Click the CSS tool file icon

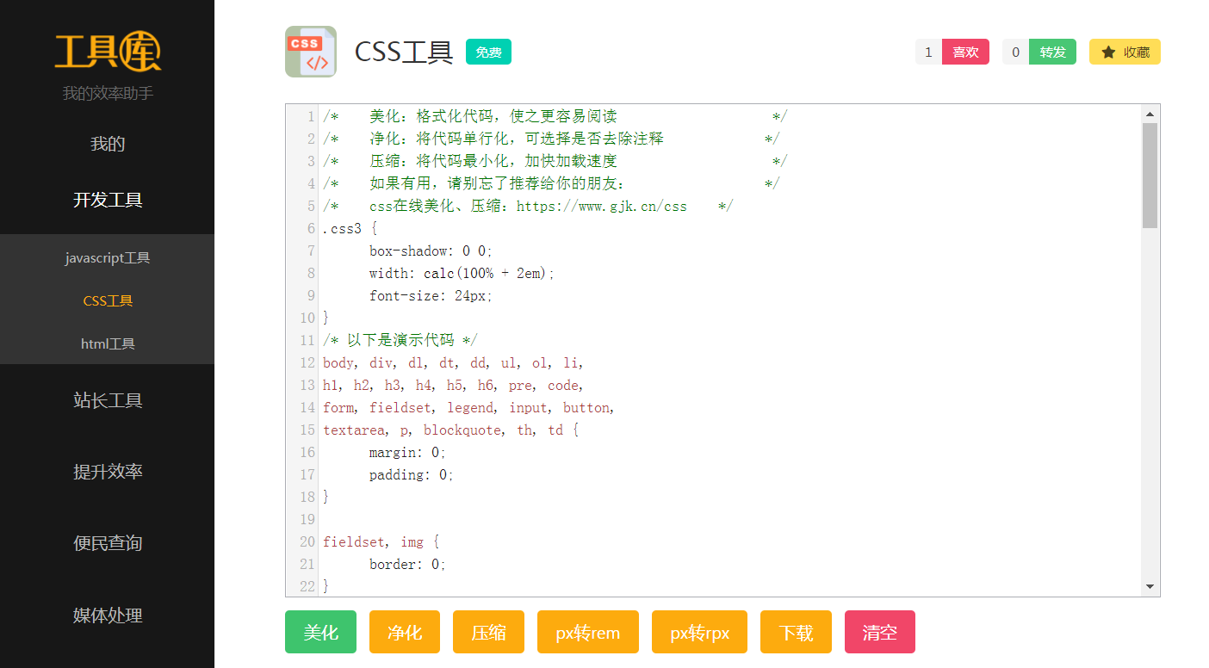(x=310, y=52)
